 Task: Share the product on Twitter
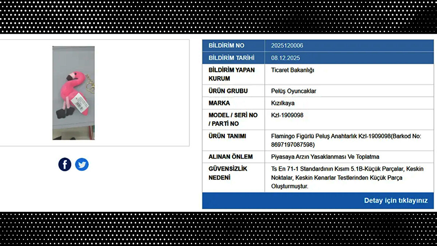point(82,165)
